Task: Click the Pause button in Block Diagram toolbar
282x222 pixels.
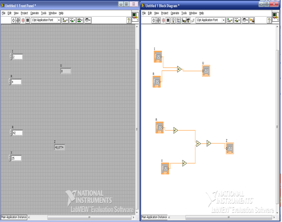Action: pyautogui.click(x=168, y=20)
